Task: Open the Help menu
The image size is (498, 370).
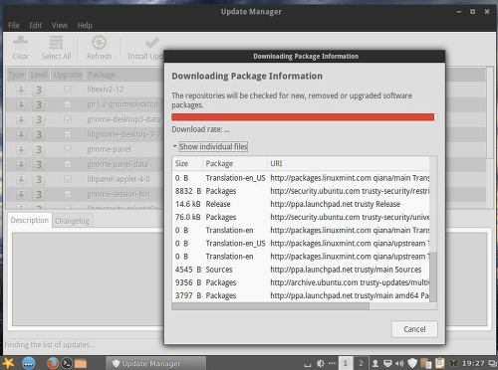Action: pyautogui.click(x=85, y=25)
